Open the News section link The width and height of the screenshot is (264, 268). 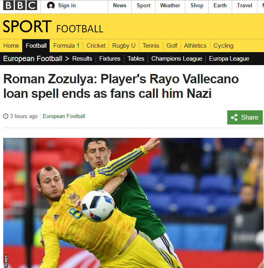[x=119, y=6]
